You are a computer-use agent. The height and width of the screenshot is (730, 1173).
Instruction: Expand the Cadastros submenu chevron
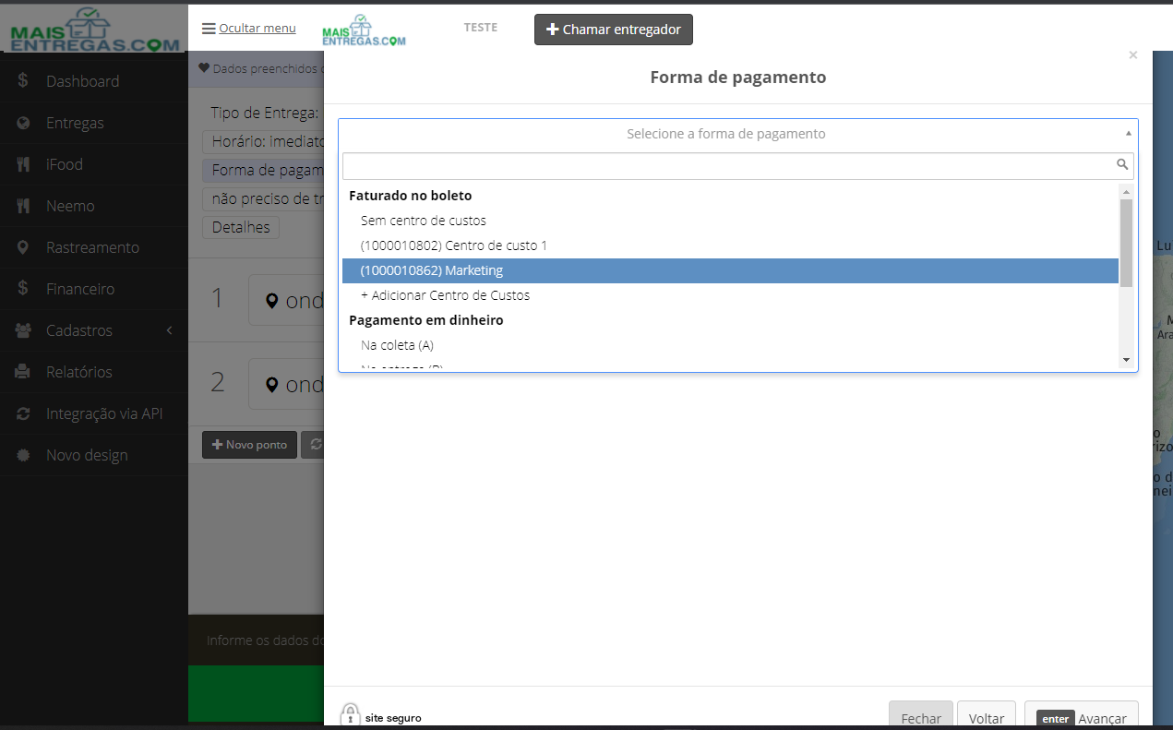tap(170, 330)
